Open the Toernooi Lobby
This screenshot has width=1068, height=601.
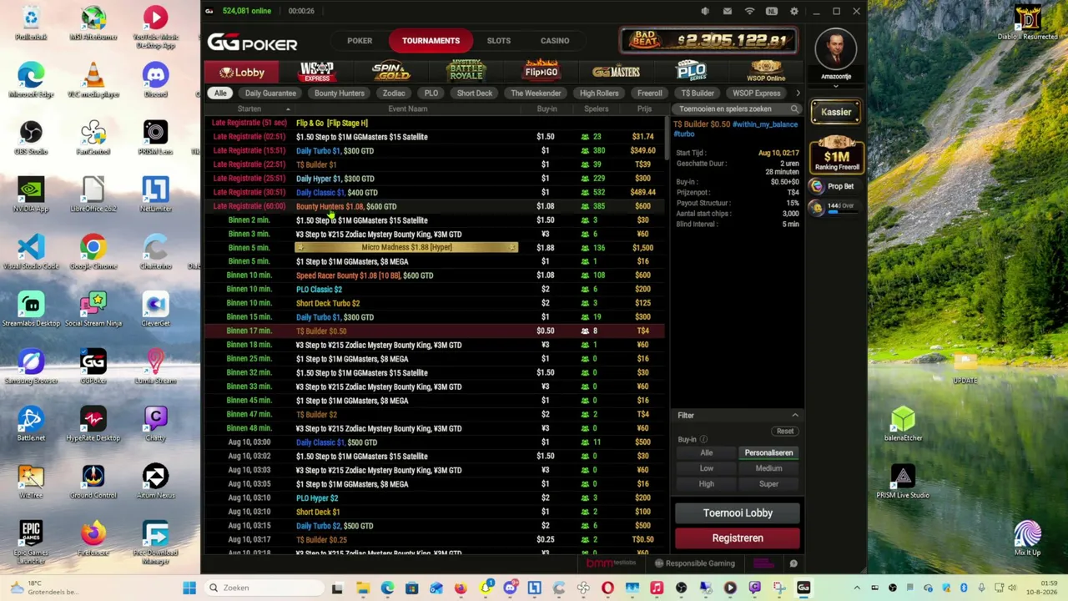click(738, 513)
